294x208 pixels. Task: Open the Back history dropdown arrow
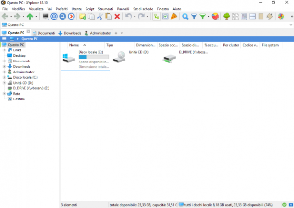click(x=11, y=17)
